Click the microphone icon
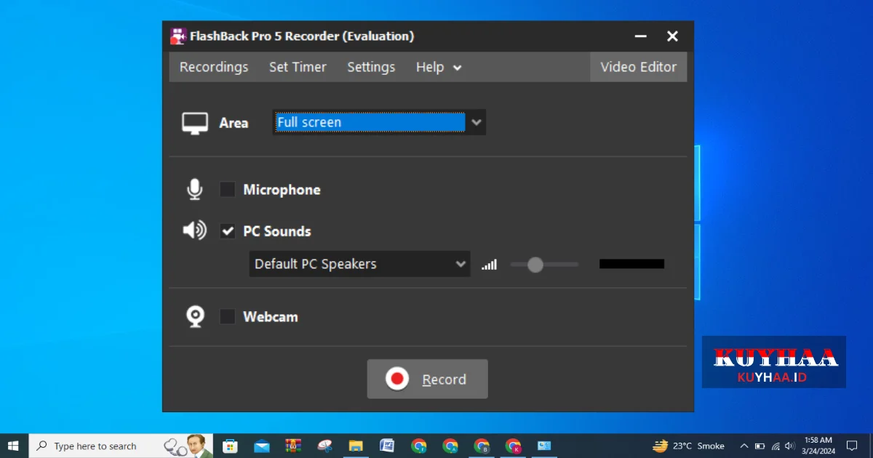This screenshot has height=458, width=873. point(194,190)
